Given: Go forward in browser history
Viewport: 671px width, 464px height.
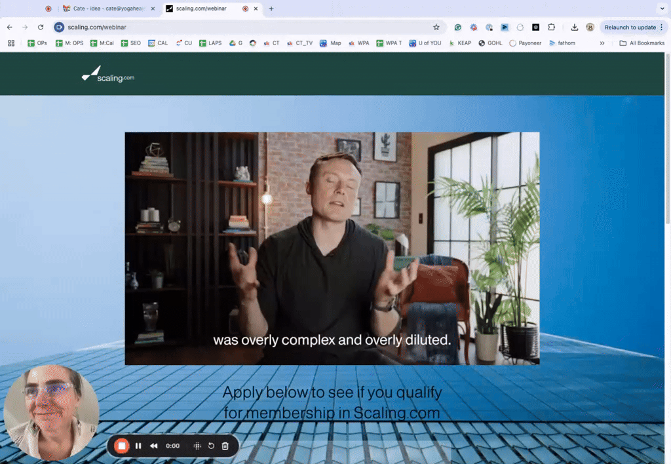Looking at the screenshot, I should pos(25,27).
